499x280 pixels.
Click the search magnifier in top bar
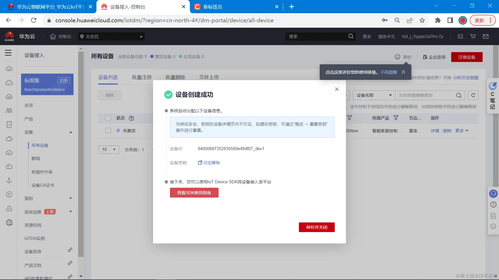351,36
